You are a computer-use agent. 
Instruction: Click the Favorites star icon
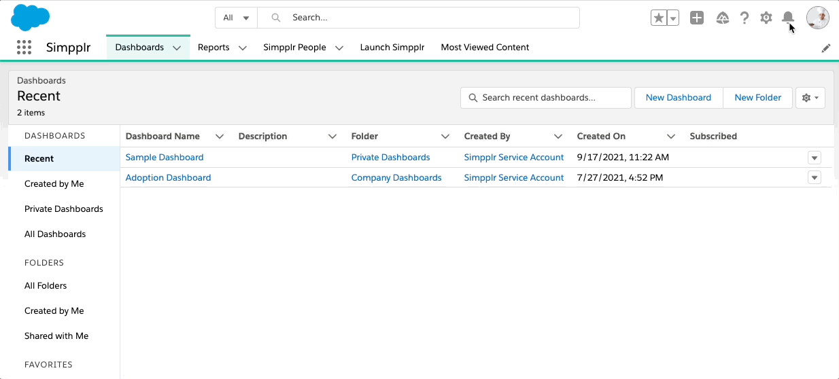coord(658,18)
